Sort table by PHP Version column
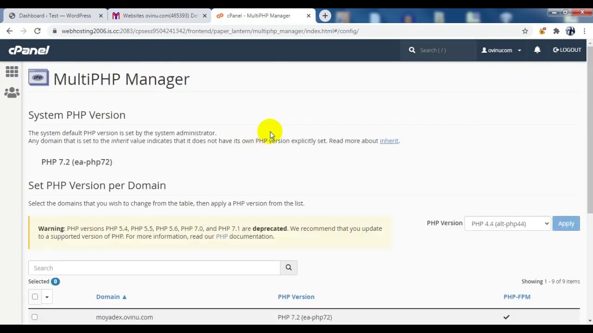This screenshot has height=333, width=593. click(x=296, y=297)
